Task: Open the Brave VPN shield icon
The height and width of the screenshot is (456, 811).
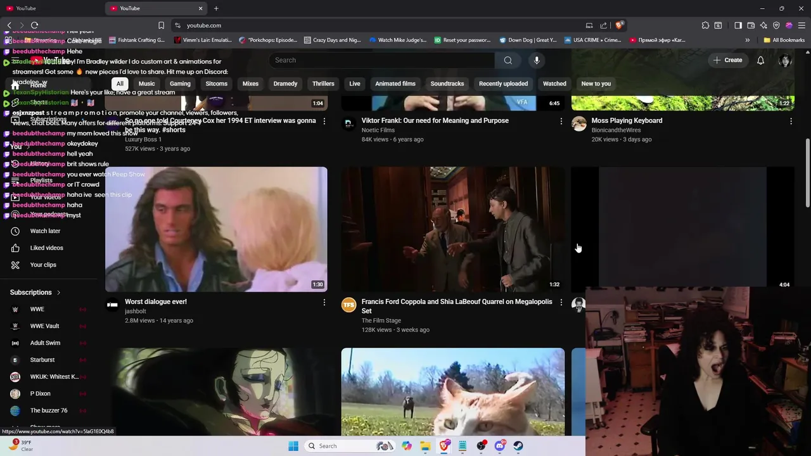Action: (x=776, y=25)
